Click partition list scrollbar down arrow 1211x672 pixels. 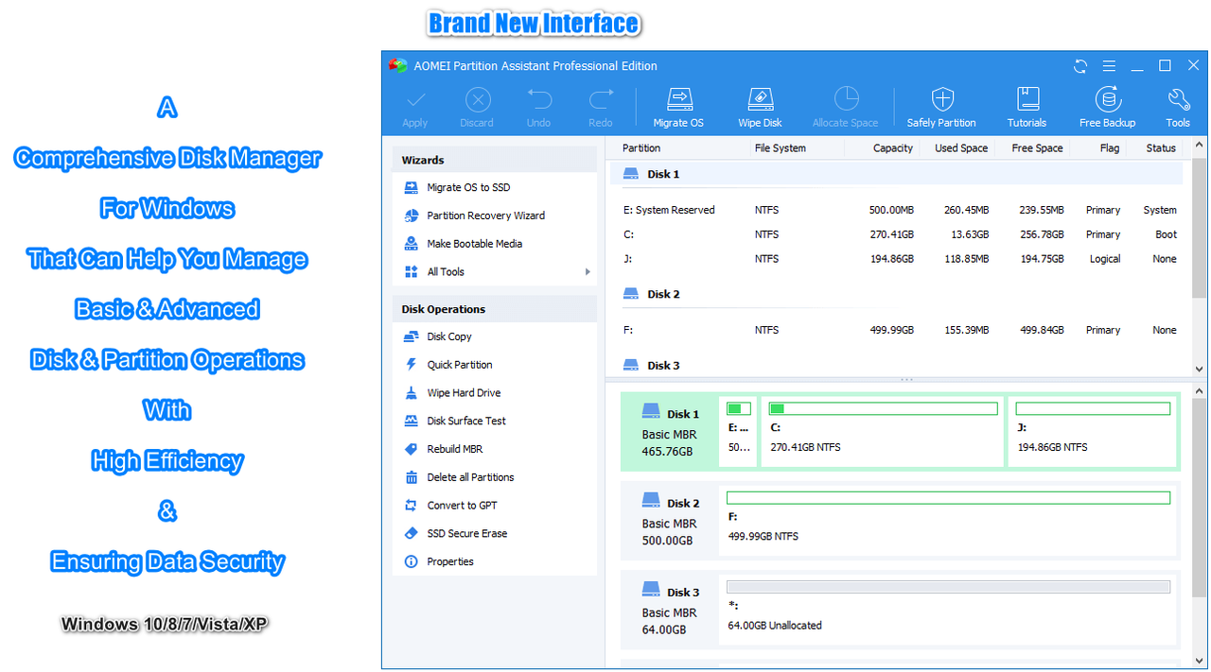point(1200,369)
